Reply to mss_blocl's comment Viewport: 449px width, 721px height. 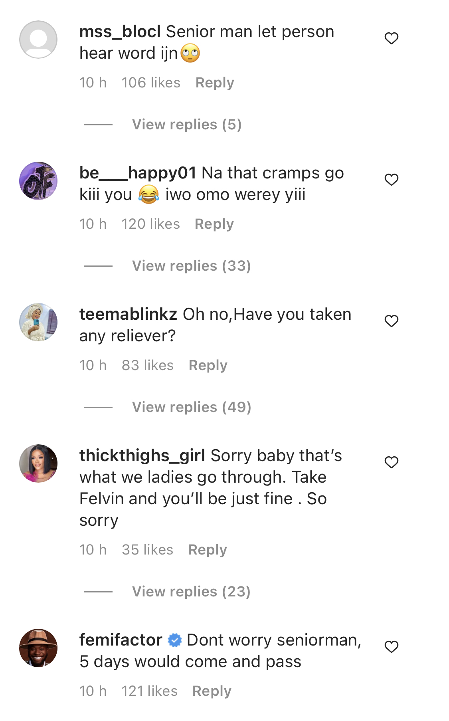tap(215, 83)
